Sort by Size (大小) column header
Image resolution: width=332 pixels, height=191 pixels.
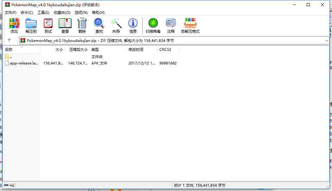pyautogui.click(x=53, y=49)
